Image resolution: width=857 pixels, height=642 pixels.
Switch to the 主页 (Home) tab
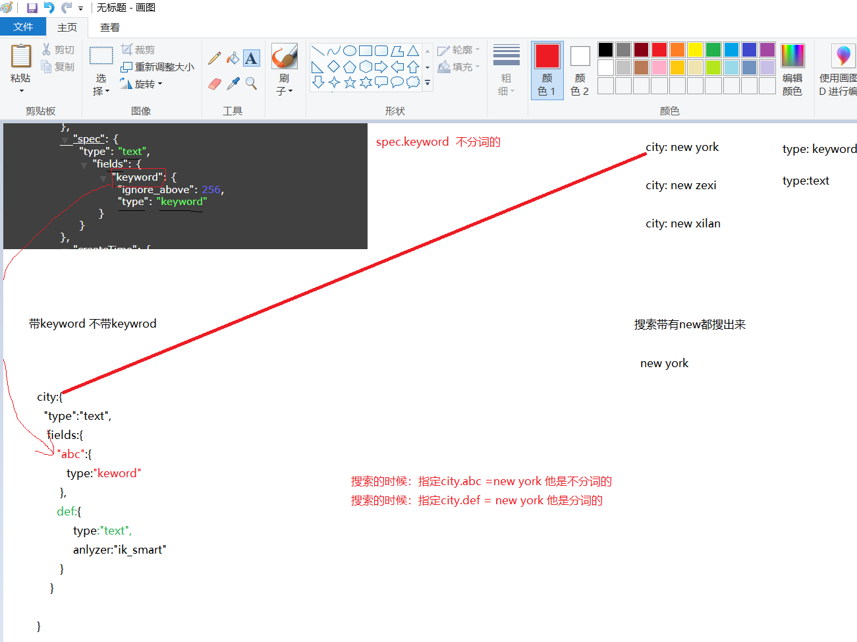coord(67,27)
